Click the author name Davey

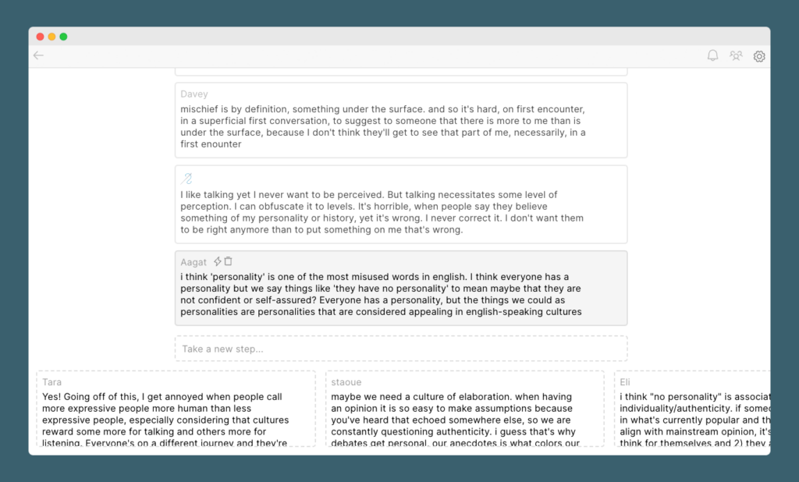[194, 94]
